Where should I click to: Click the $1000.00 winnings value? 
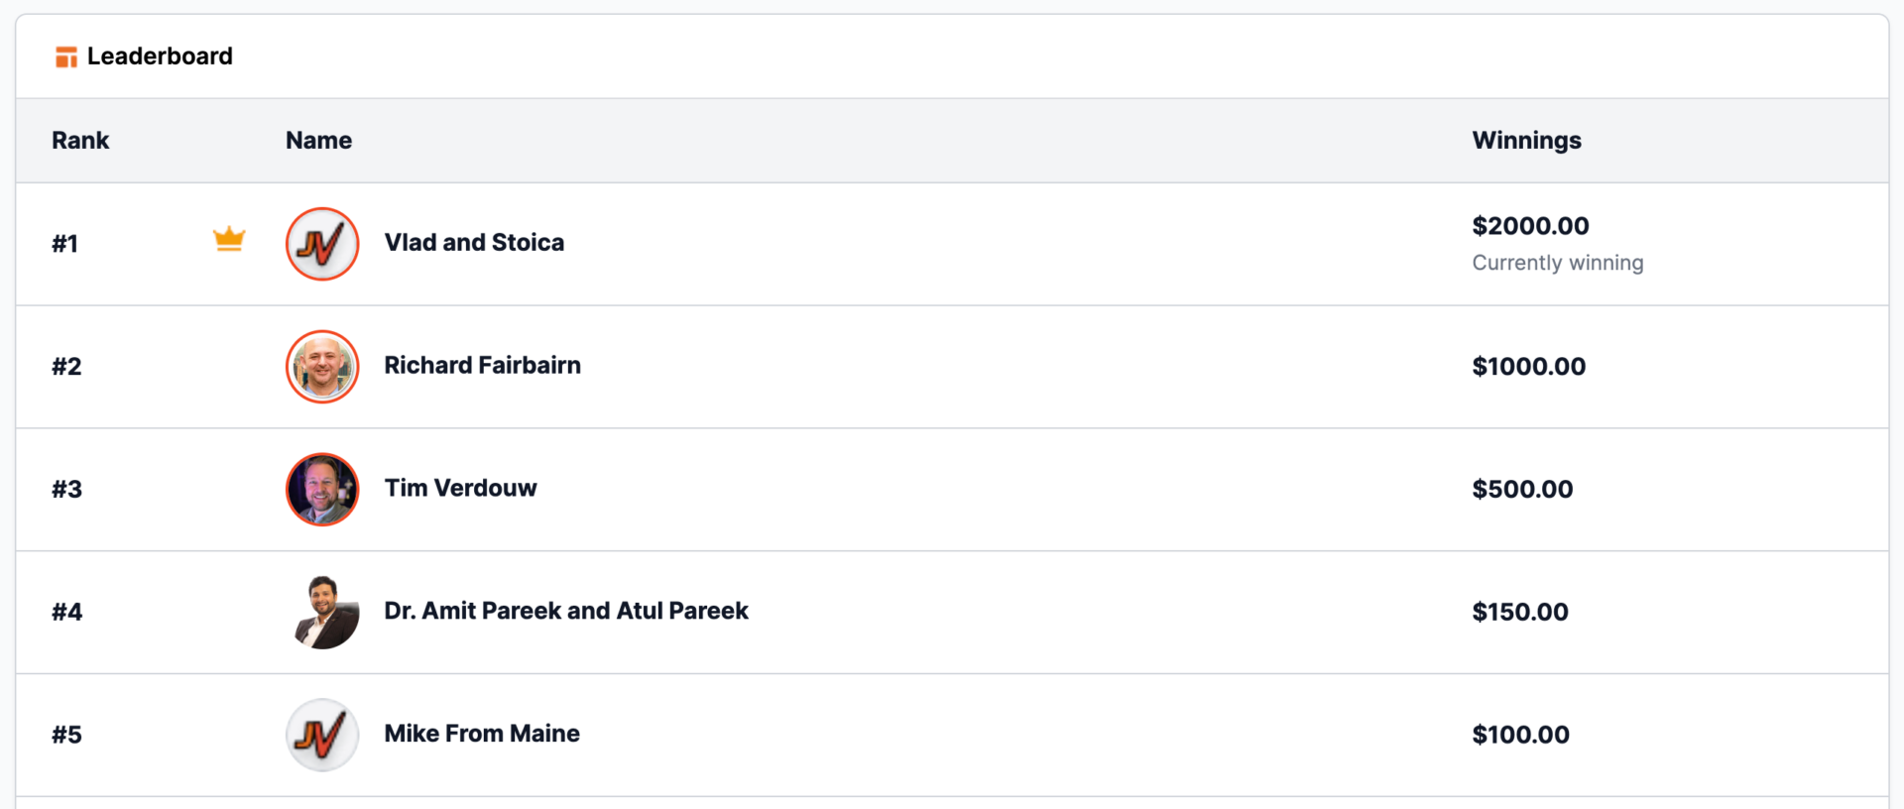pyautogui.click(x=1528, y=367)
